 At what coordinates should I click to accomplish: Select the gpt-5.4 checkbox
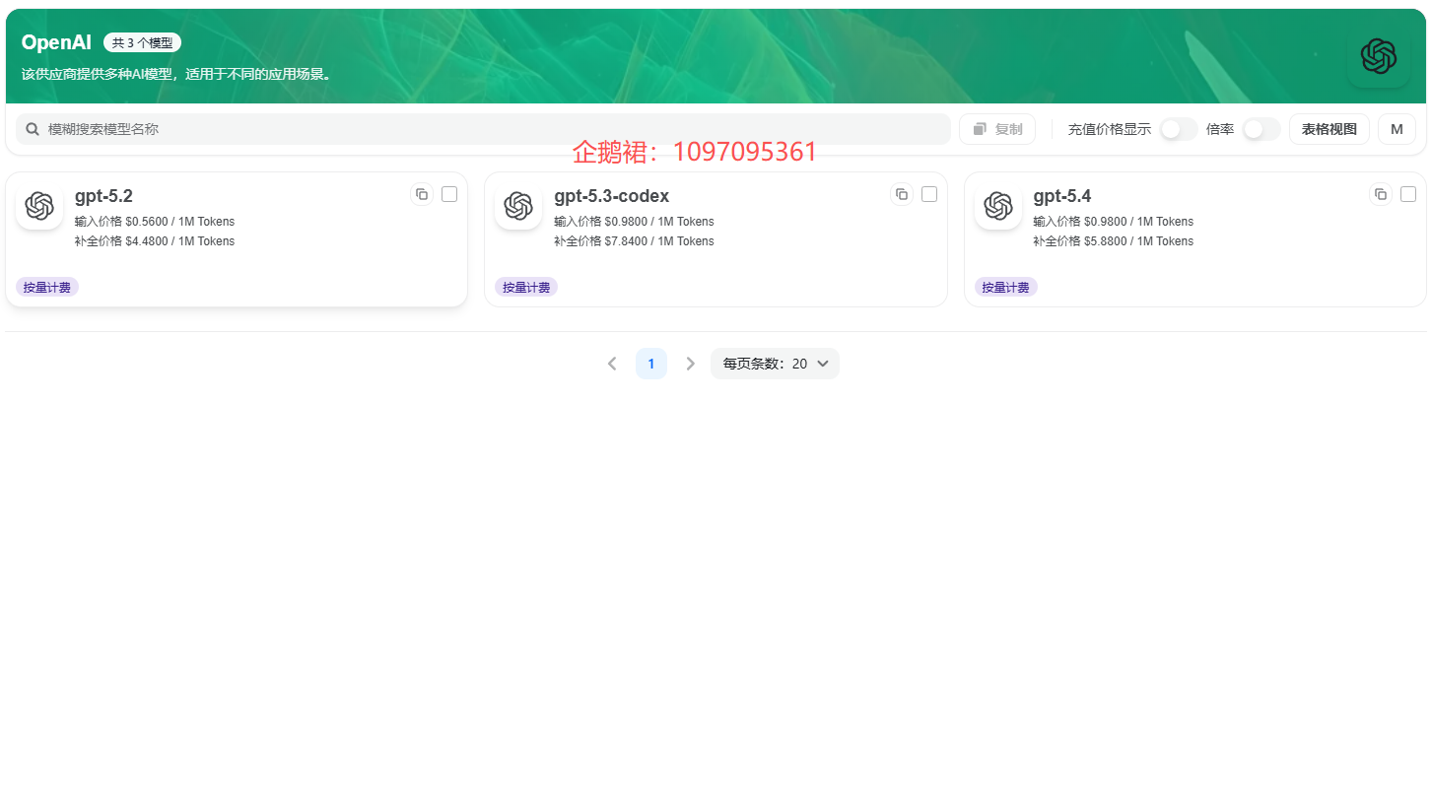pyautogui.click(x=1408, y=194)
